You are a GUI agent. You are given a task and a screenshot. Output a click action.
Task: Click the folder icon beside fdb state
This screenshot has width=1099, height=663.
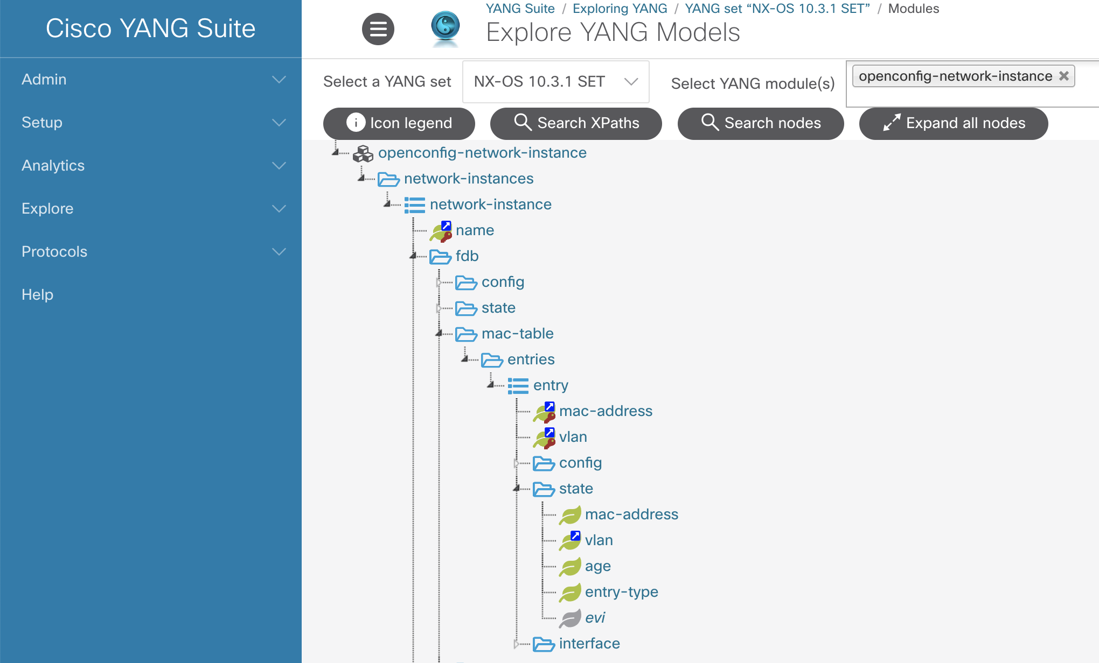[466, 308]
